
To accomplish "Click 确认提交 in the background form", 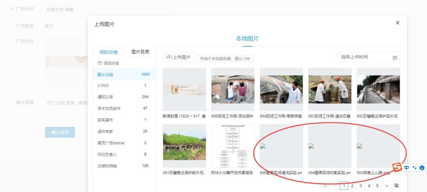I will pyautogui.click(x=60, y=132).
